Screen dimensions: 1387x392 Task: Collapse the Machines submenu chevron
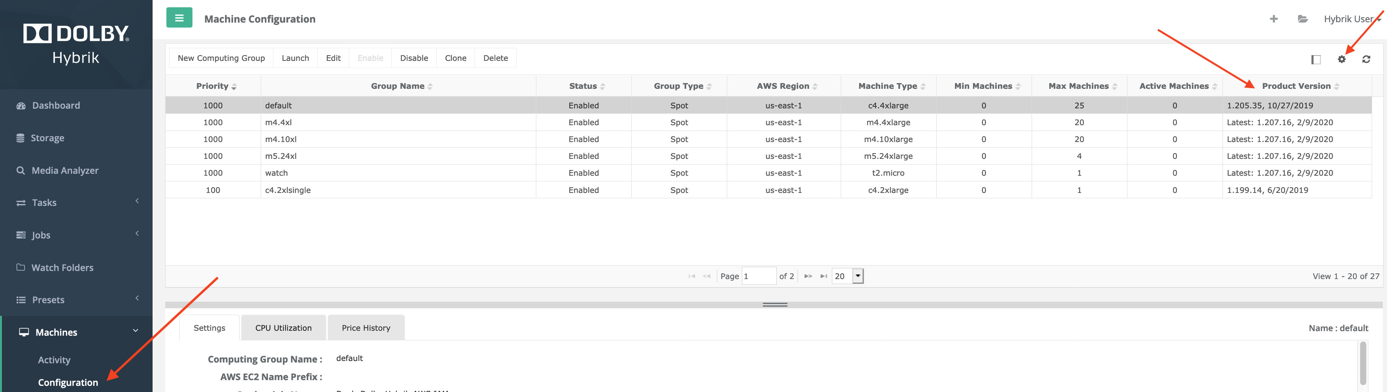pos(136,331)
